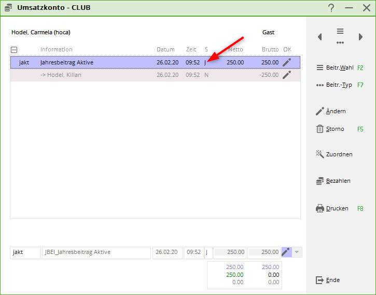This screenshot has height=295, width=376.
Task: Close the dialog with Ende
Action: [x=332, y=280]
